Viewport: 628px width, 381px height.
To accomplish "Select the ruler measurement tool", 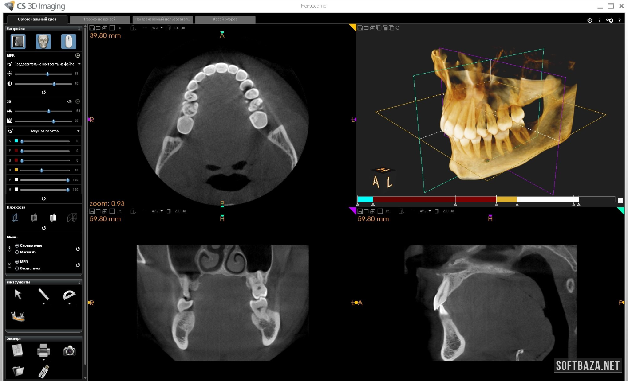I will point(43,295).
